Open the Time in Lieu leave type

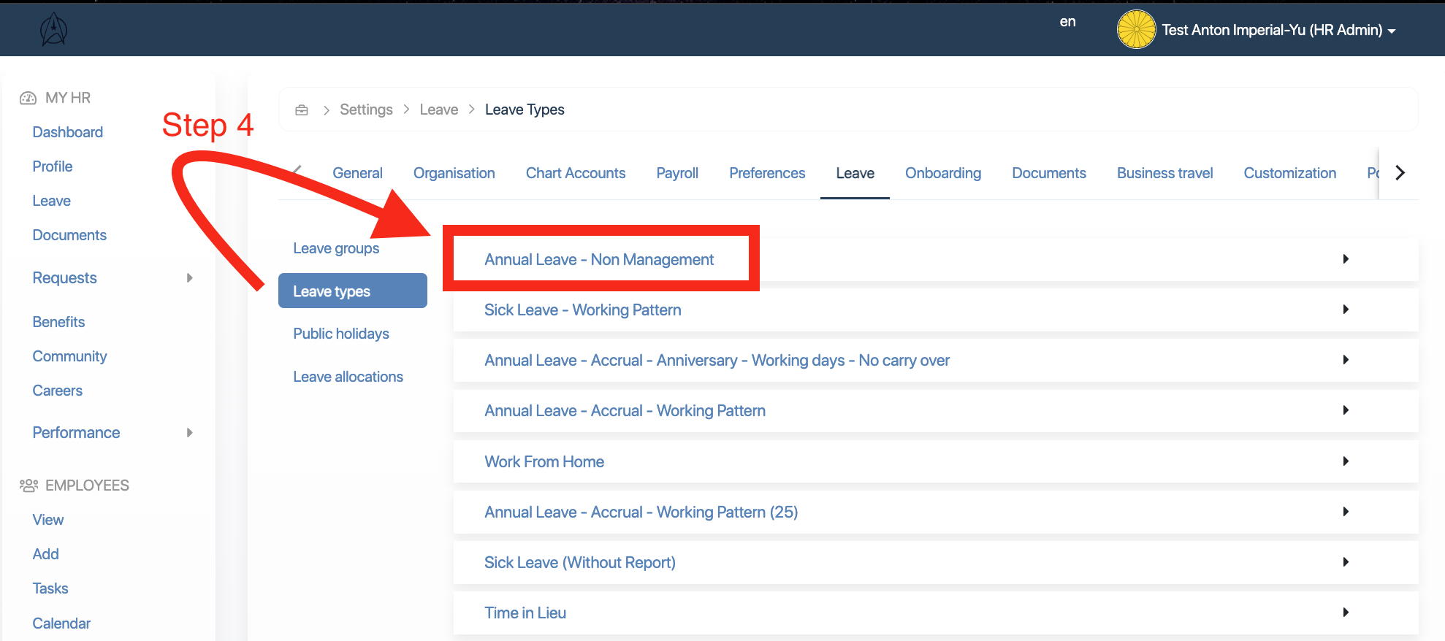click(525, 613)
